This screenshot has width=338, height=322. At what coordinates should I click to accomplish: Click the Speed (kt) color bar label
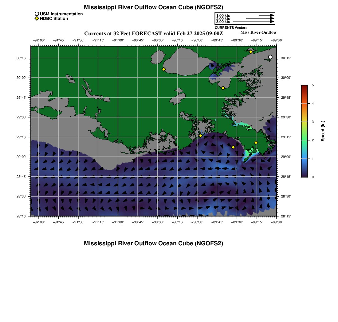point(323,131)
